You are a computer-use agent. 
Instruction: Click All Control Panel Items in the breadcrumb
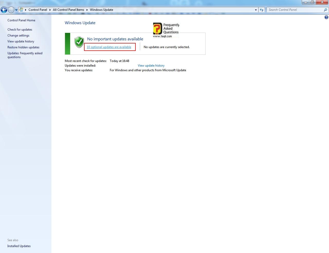[68, 10]
